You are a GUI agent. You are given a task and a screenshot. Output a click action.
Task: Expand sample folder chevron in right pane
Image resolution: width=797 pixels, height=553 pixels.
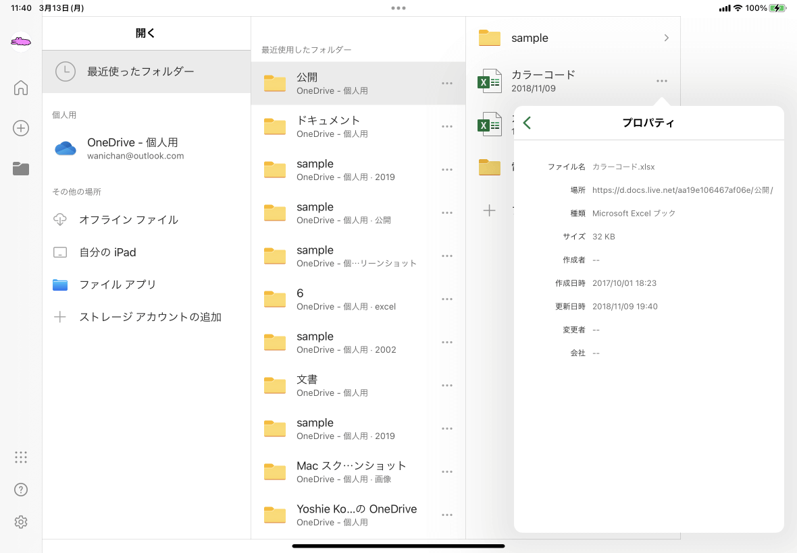pyautogui.click(x=667, y=38)
